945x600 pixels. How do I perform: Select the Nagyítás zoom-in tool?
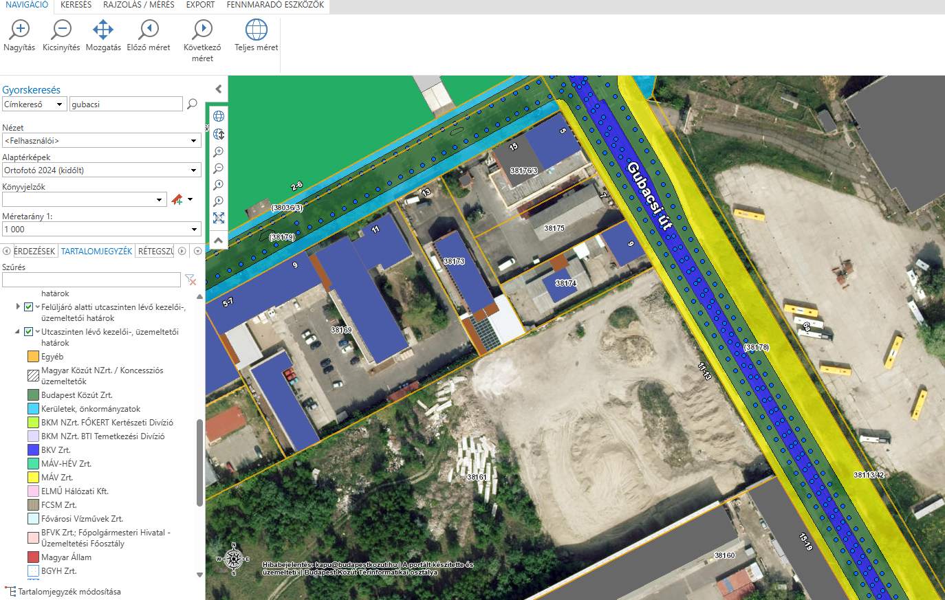[x=19, y=36]
